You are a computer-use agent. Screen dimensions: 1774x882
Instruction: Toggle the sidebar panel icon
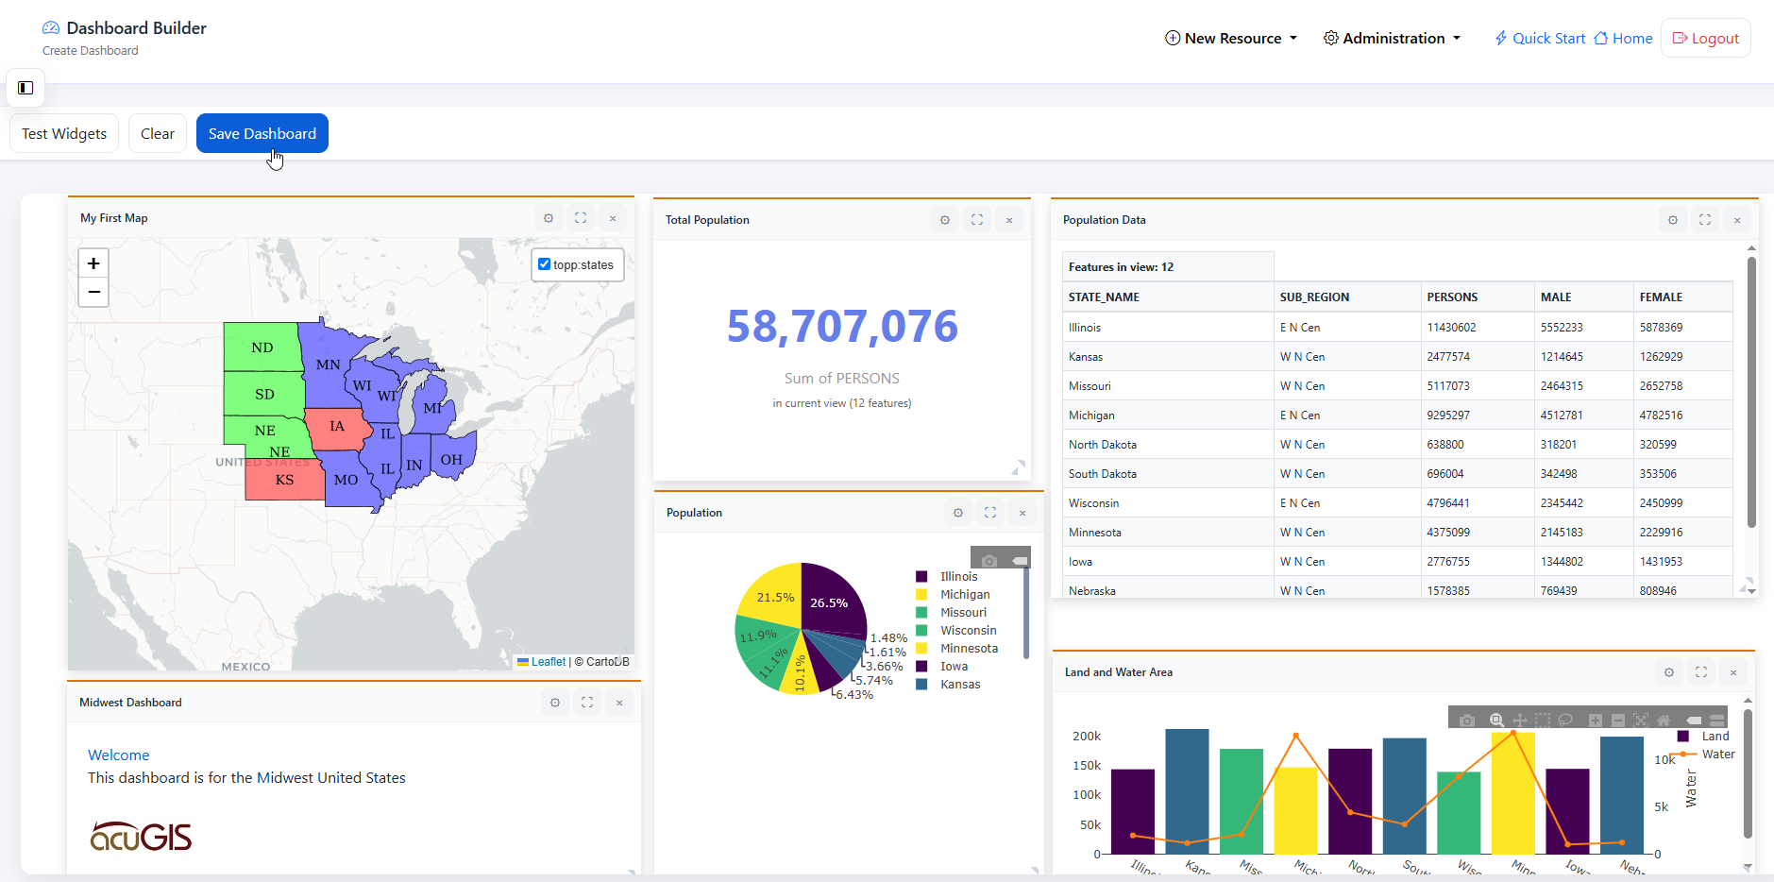[25, 88]
